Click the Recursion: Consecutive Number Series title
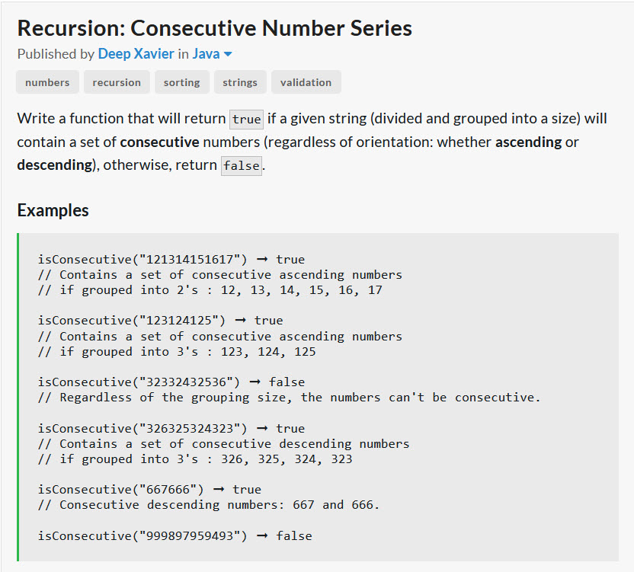The width and height of the screenshot is (634, 572). pyautogui.click(x=214, y=28)
